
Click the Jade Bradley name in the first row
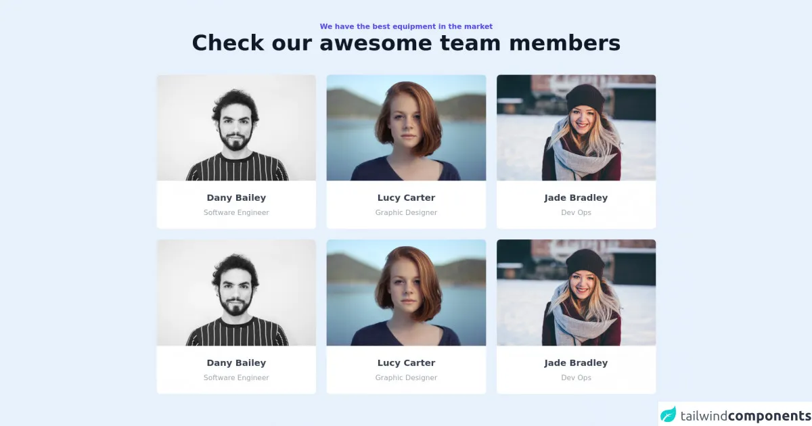(576, 198)
